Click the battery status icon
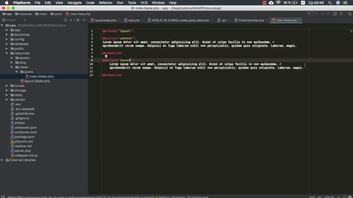Image resolution: width=353 pixels, height=198 pixels. [x=295, y=3]
